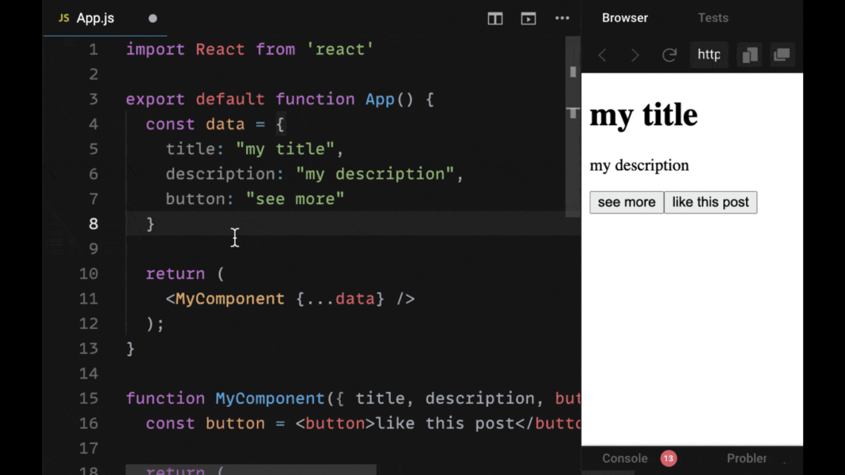Select the Browser tab
This screenshot has width=845, height=475.
coord(625,17)
